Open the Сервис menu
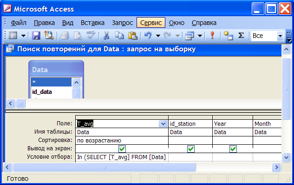Viewport: 294px width, 185px height. tap(151, 23)
